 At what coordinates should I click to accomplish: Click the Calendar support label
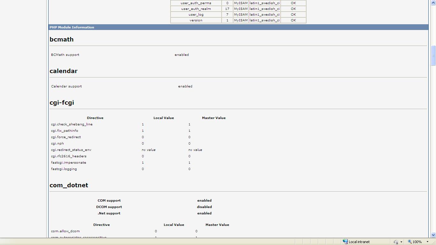pyautogui.click(x=66, y=86)
